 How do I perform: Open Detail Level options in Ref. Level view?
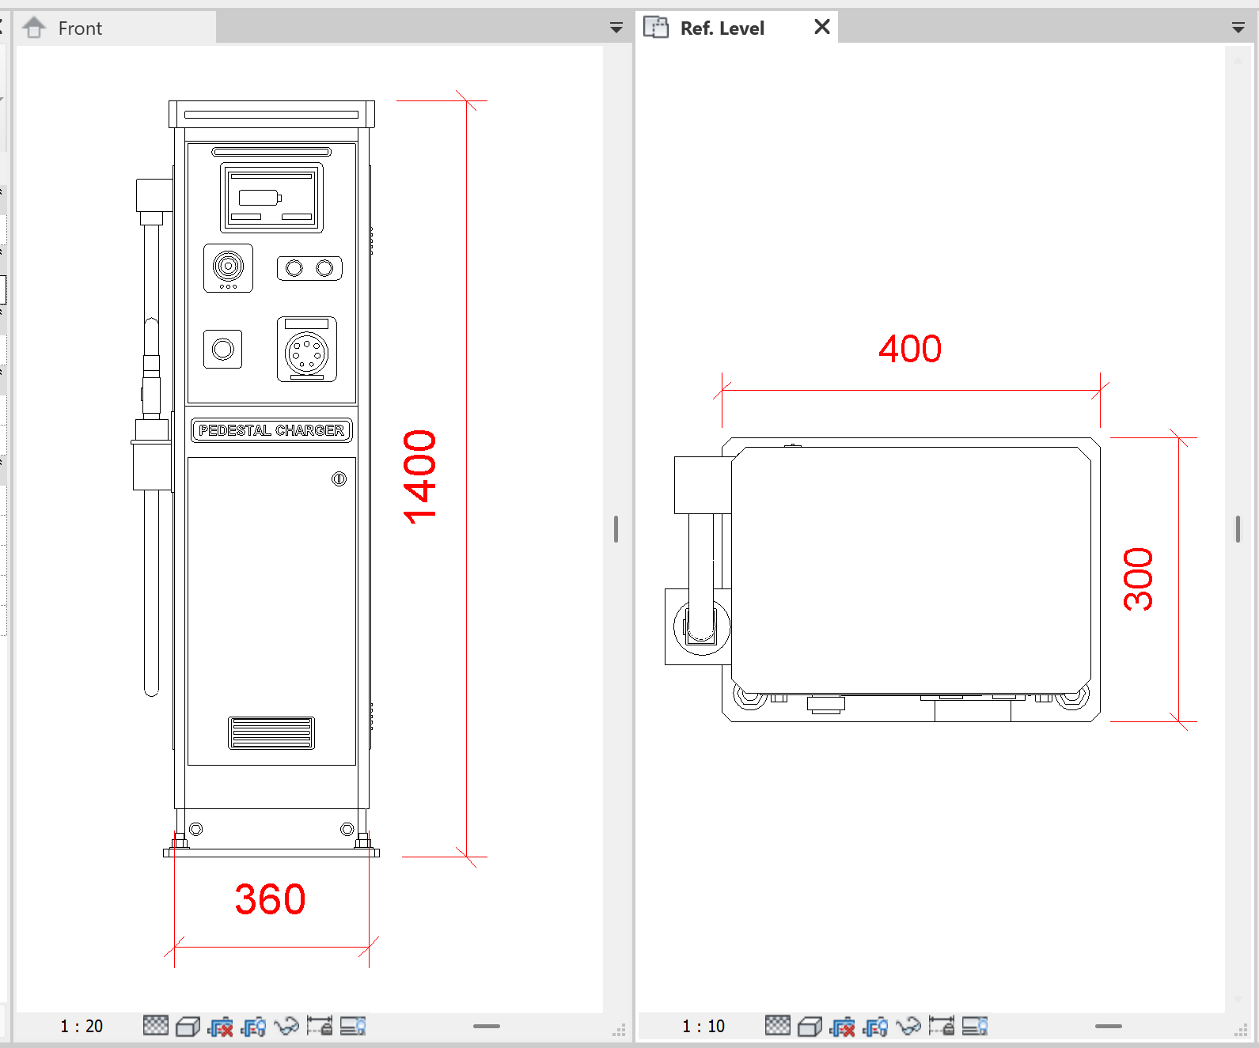778,1026
